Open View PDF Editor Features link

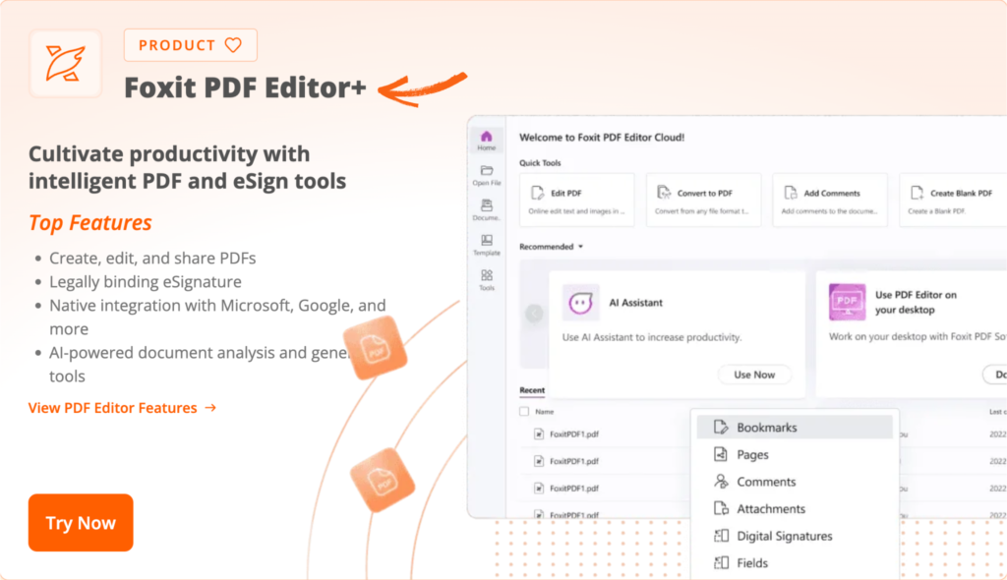pos(122,408)
